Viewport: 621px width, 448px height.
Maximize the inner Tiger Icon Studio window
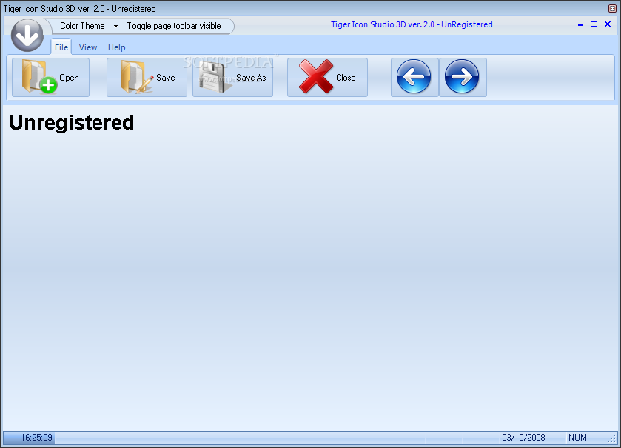pyautogui.click(x=594, y=24)
